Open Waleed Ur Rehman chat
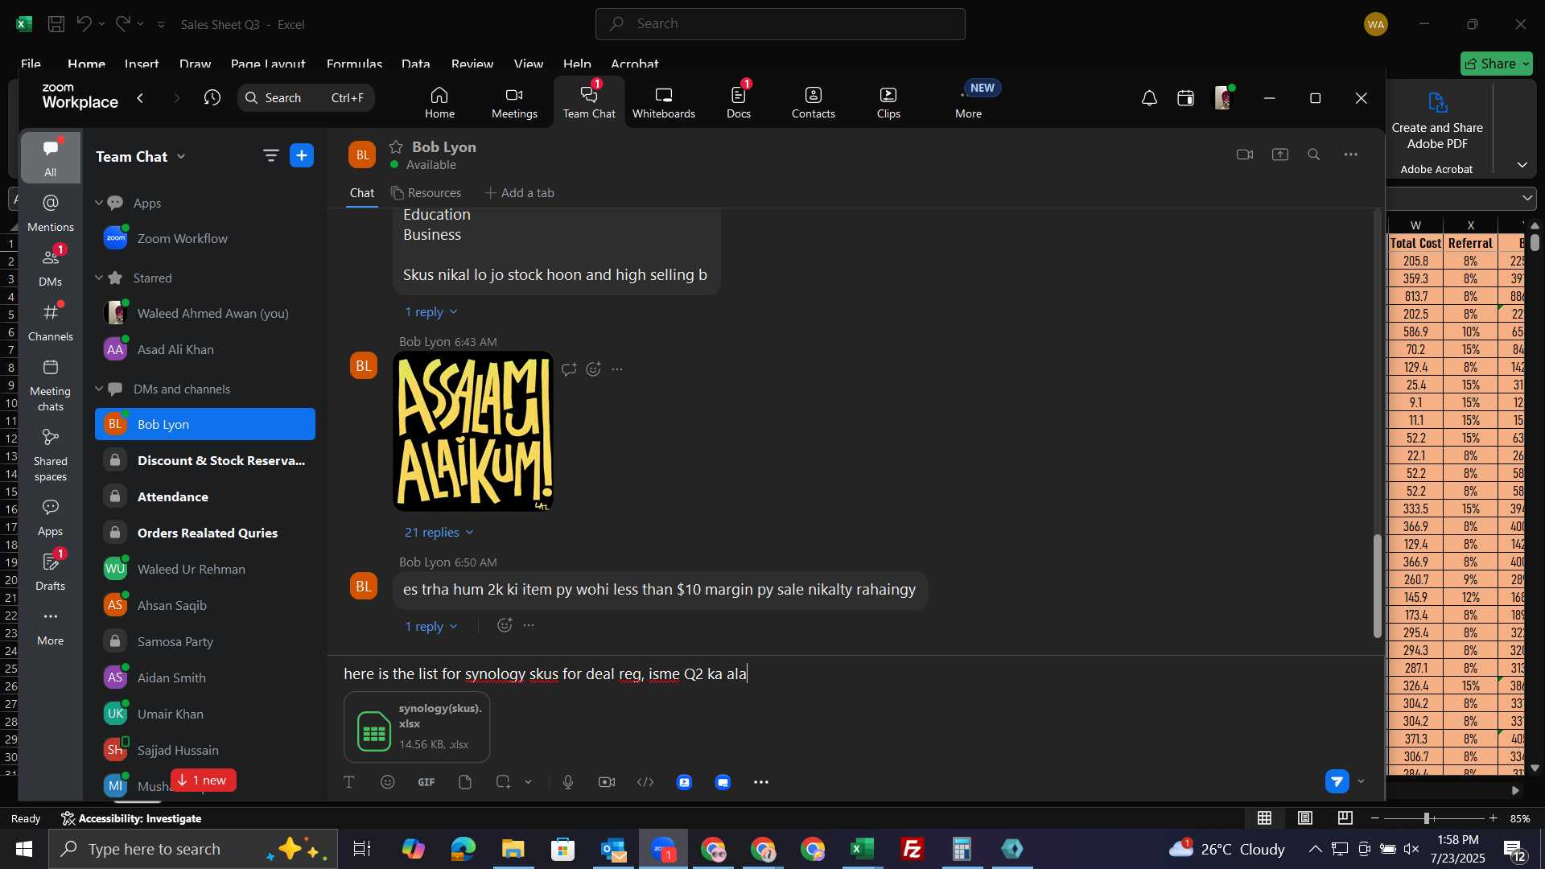The width and height of the screenshot is (1545, 869). coord(205,569)
